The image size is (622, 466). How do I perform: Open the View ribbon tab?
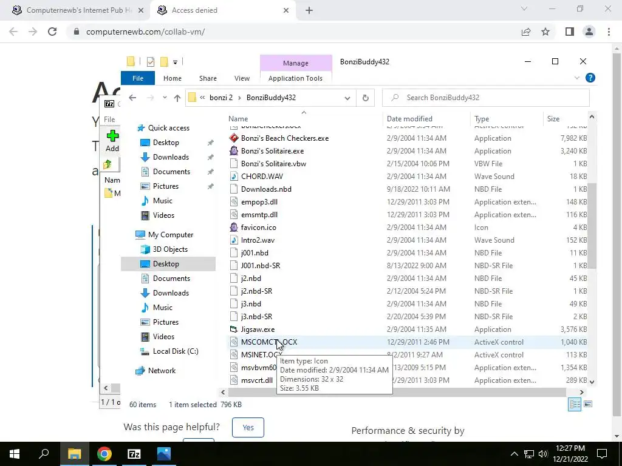242,78
